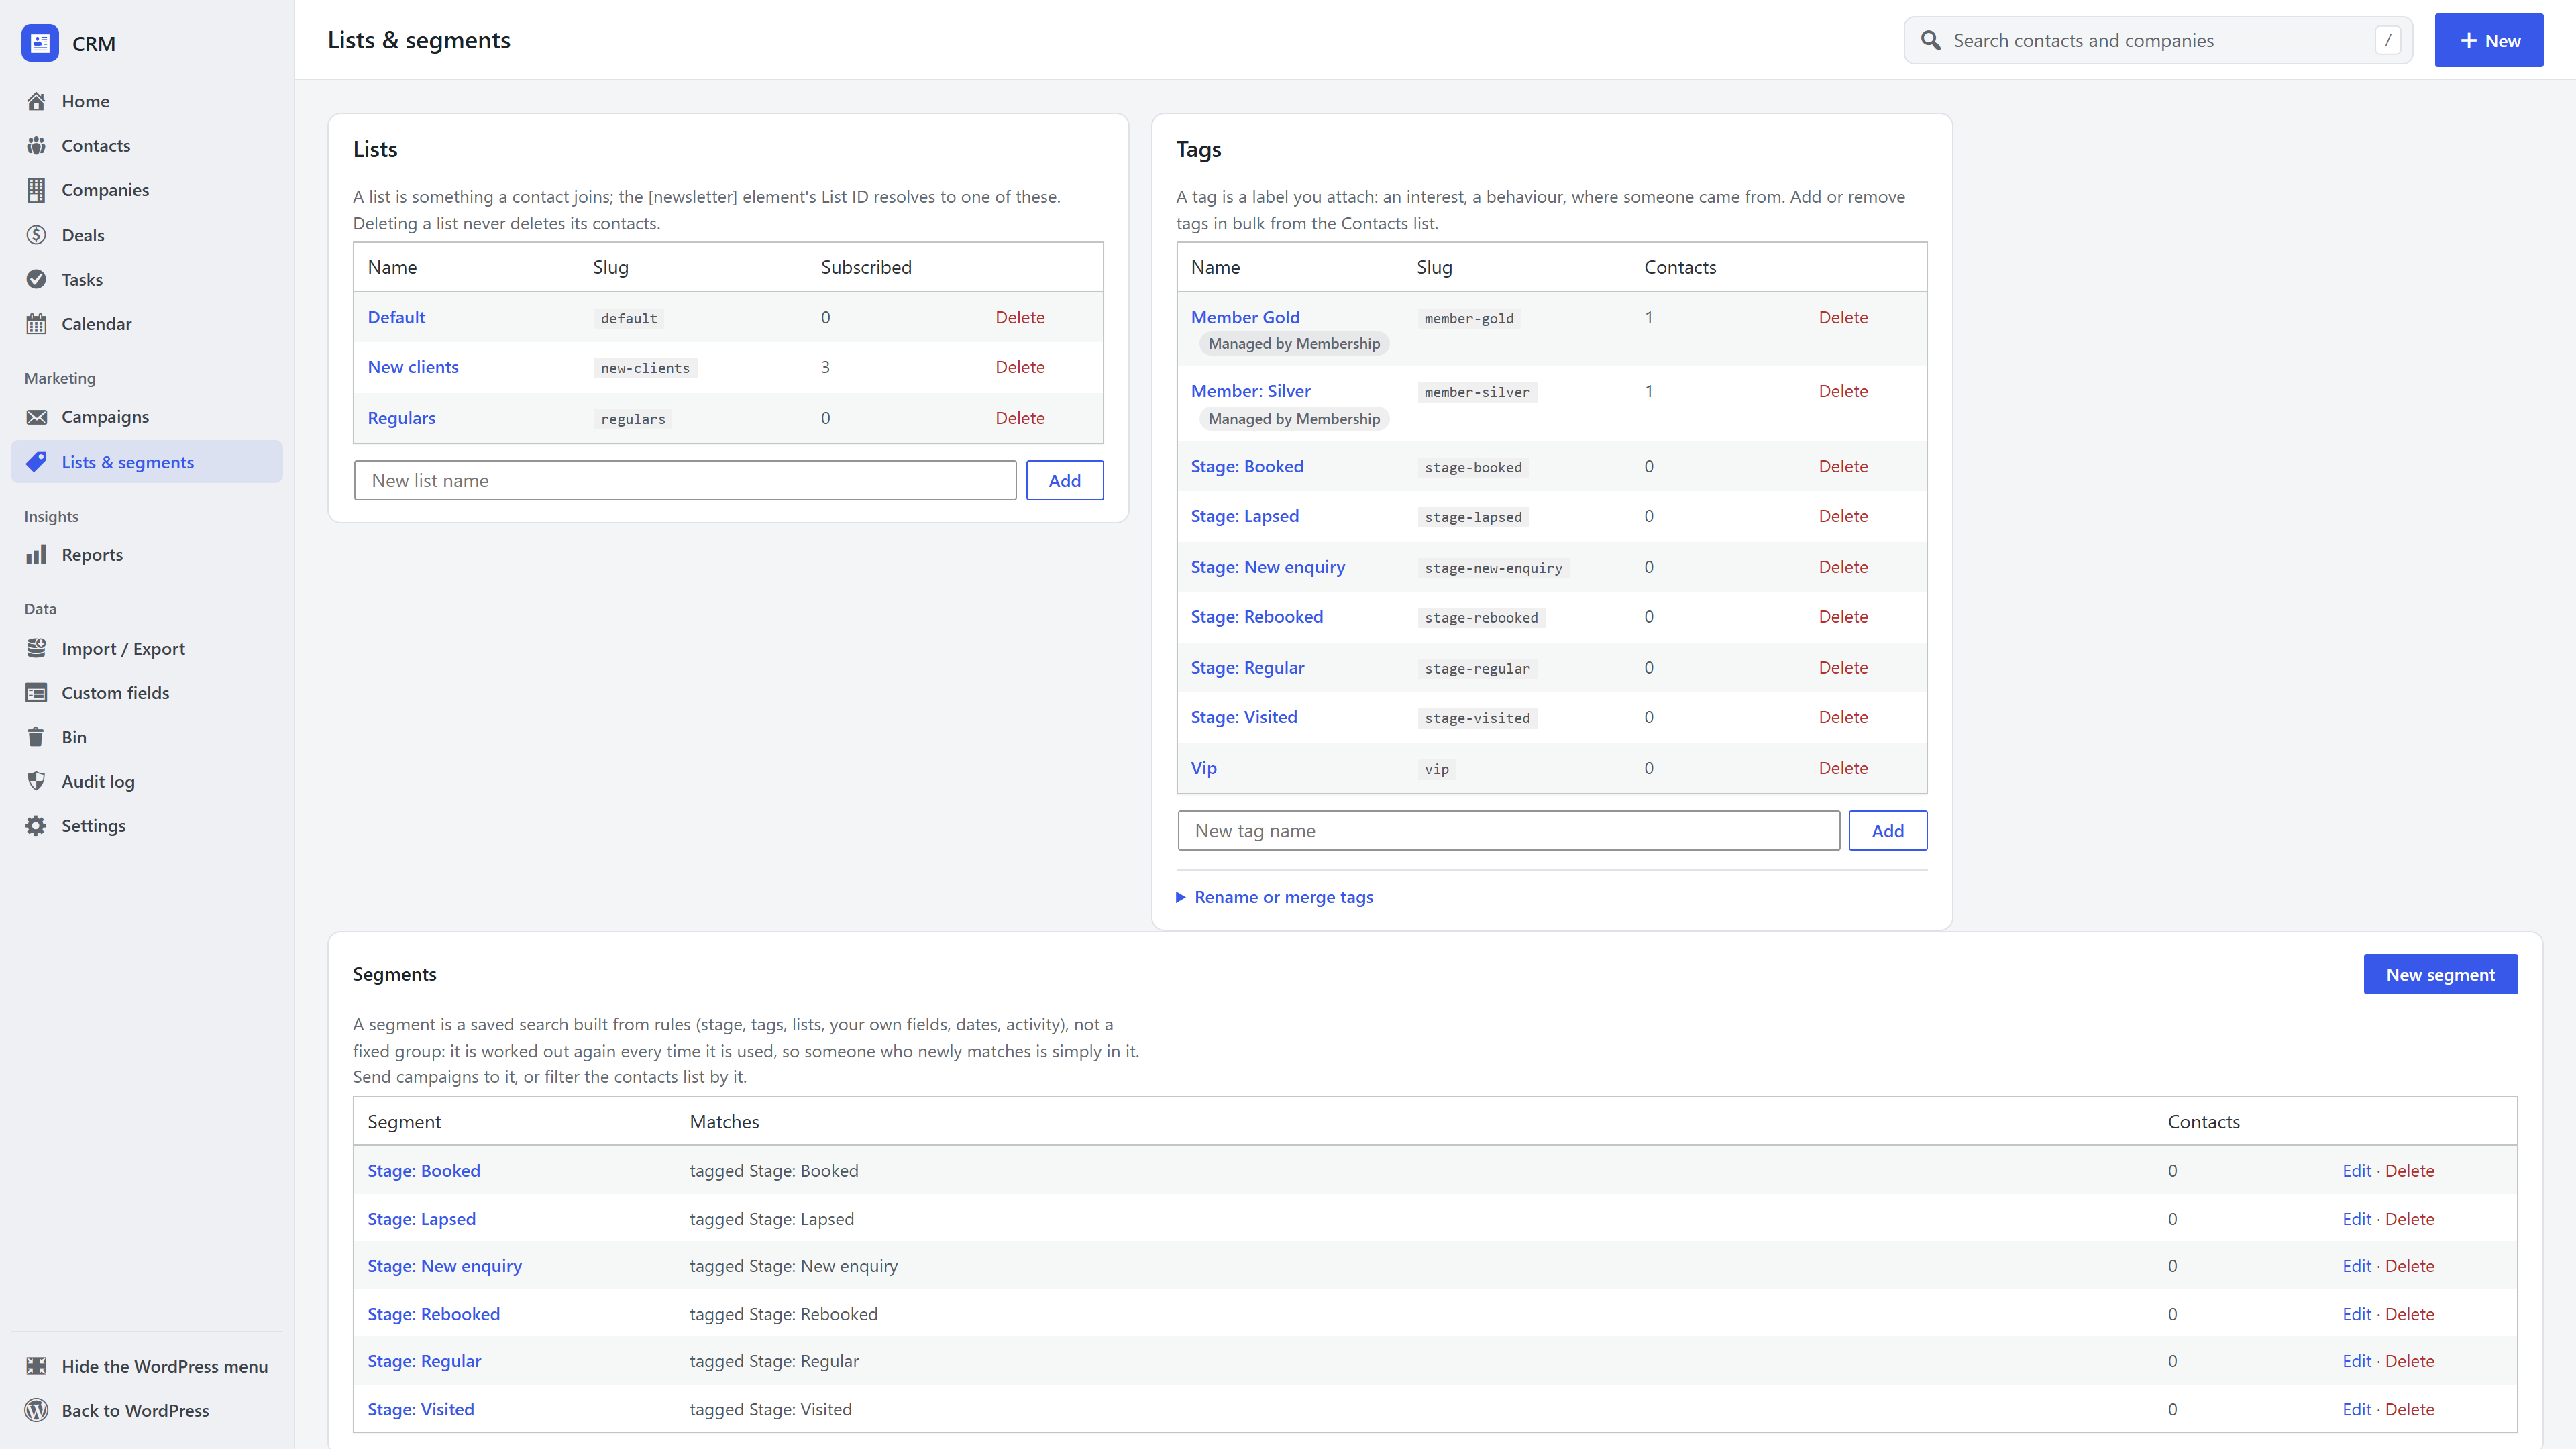The height and width of the screenshot is (1449, 2576).
Task: Edit the Stage: Booked segment
Action: [x=2356, y=1170]
